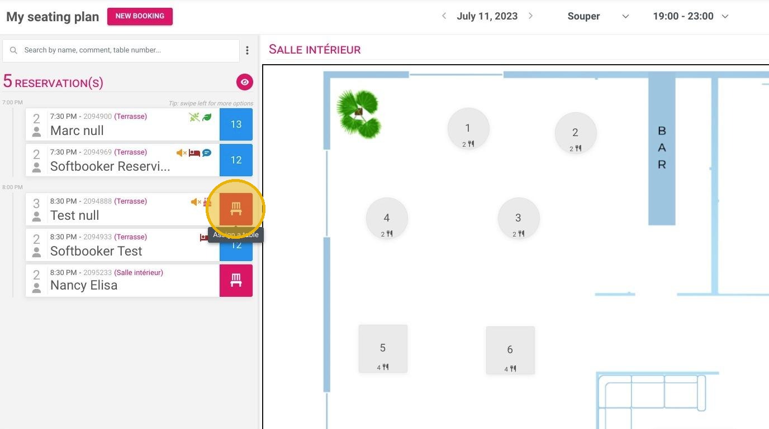This screenshot has height=429, width=769.
Task: Click the muted speaker icon on Test null
Action: click(x=196, y=202)
